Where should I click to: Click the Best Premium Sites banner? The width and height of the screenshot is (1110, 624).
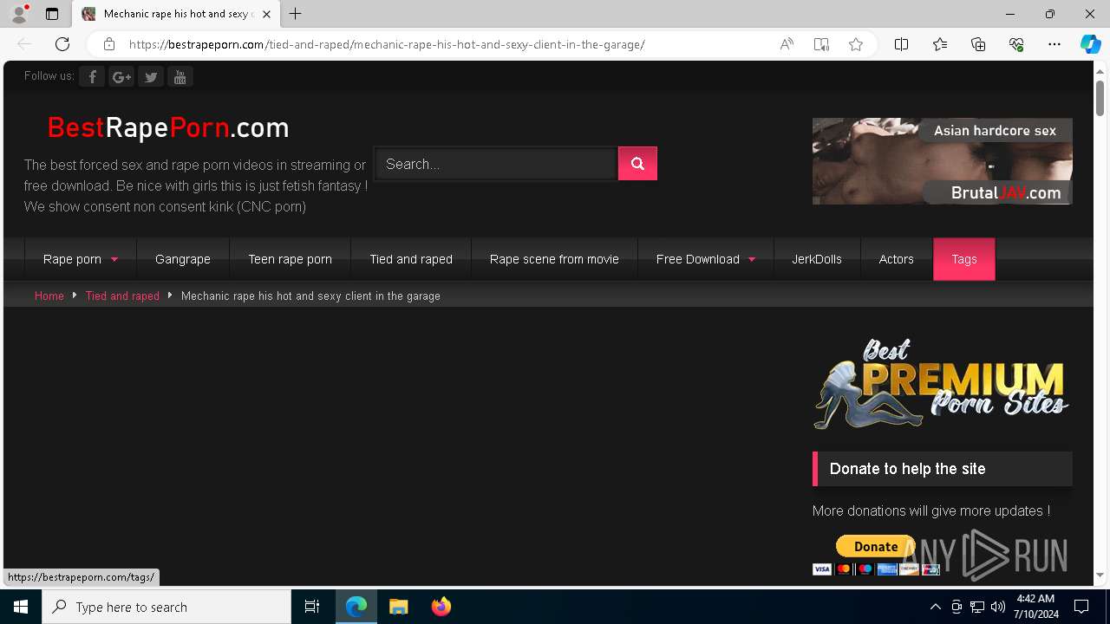942,383
